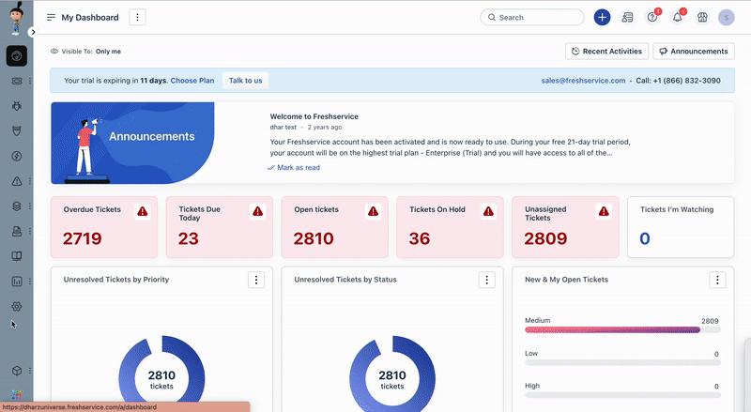Open options for New & My Open Tickets
Screen dimensions: 751x412
pyautogui.click(x=717, y=280)
